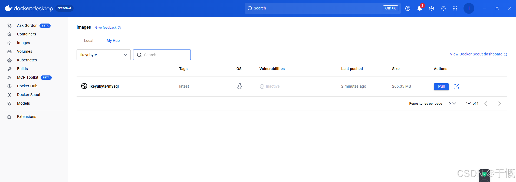Screen dimensions: 516x182
Task: Click the 1–1 of 1 pagination text
Action: [472, 104]
